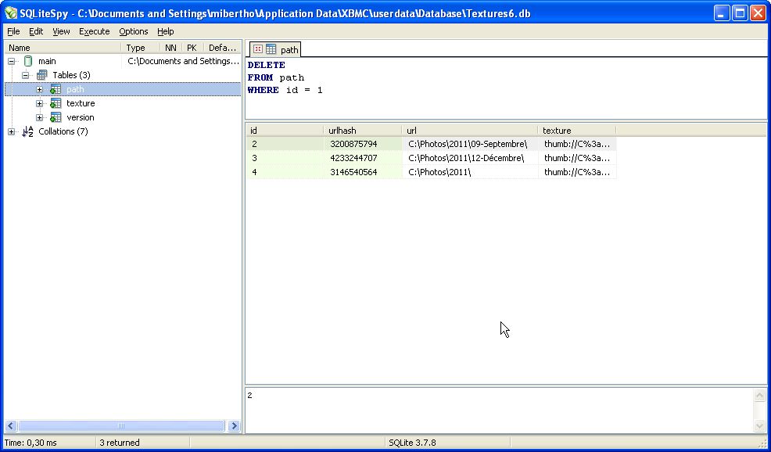The height and width of the screenshot is (452, 771).
Task: Click the path table icon in tree
Action: 56,89
